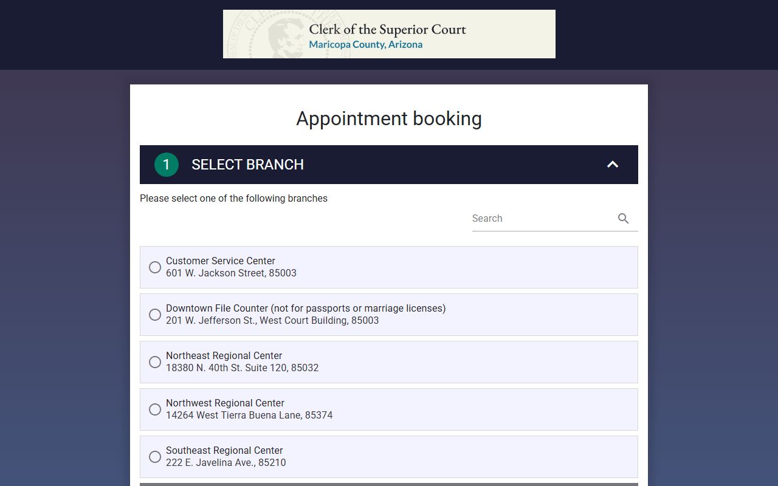Click the 222 E. Javelina Ave. address
The image size is (778, 486).
coord(225,463)
